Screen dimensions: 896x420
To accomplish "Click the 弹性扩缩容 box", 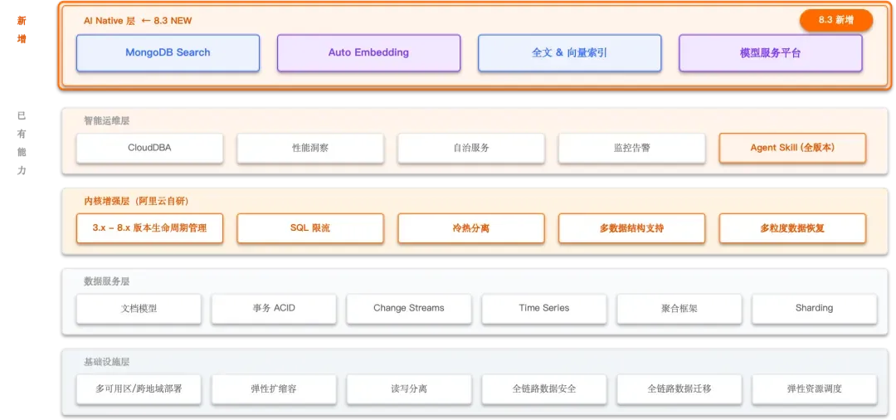I will (274, 389).
